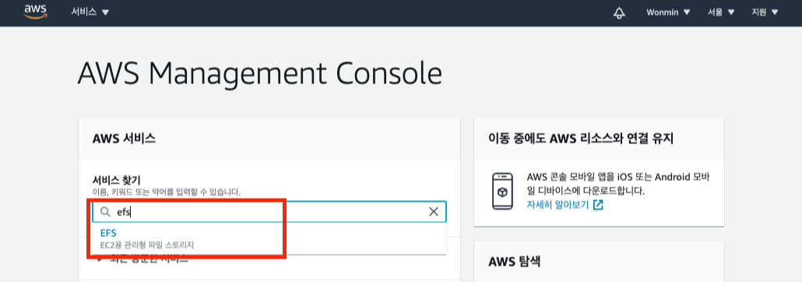
Task: Click the magnifier icon in search box
Action: pyautogui.click(x=105, y=211)
